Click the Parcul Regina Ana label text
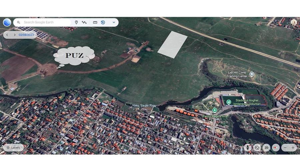The height and width of the screenshot is (168, 300). click(215, 116)
